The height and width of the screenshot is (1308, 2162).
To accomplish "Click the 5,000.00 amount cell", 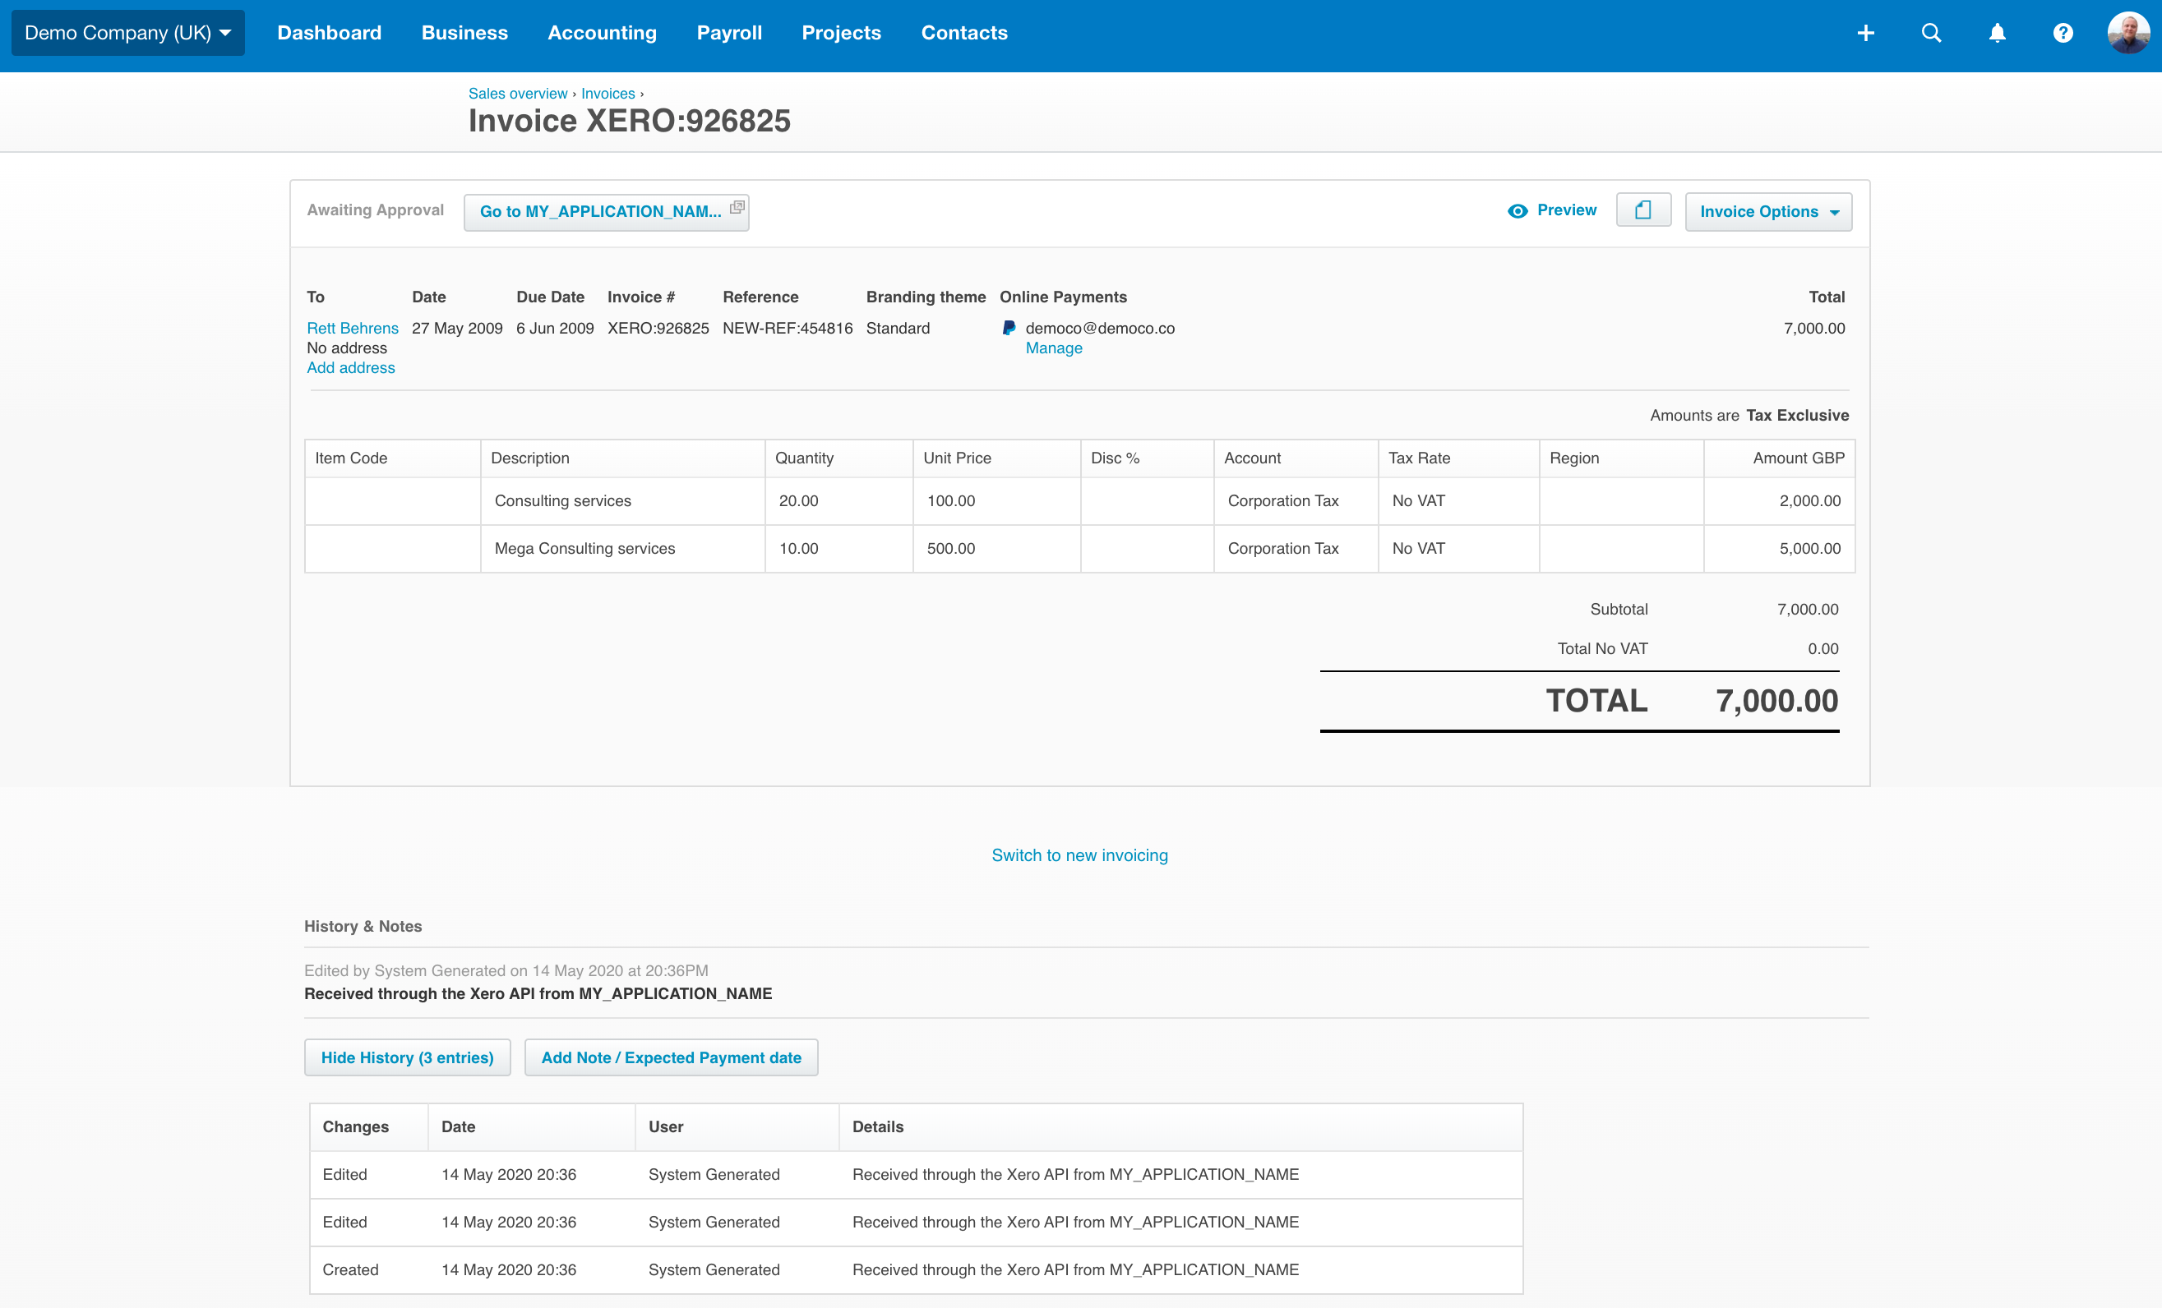I will [1780, 549].
